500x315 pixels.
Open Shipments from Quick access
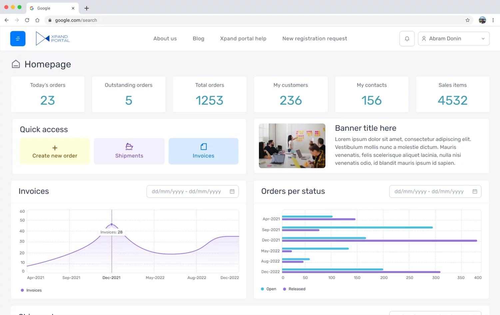pos(129,151)
